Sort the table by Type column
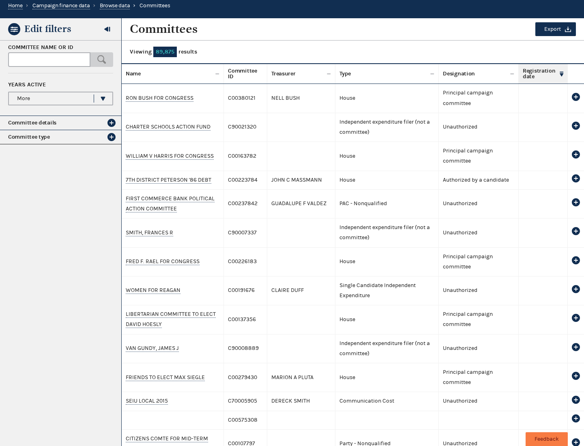Screen dimensions: 584x446 [387, 74]
